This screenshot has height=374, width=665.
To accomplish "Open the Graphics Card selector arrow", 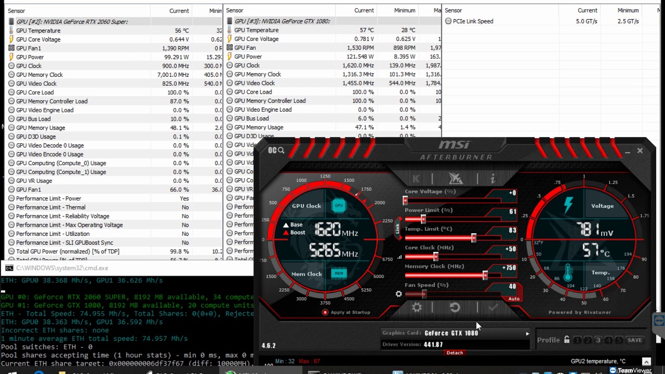I will click(x=527, y=333).
